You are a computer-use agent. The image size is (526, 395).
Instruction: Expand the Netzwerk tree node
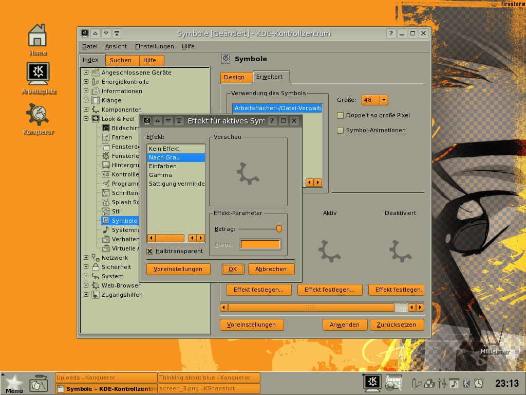86,258
